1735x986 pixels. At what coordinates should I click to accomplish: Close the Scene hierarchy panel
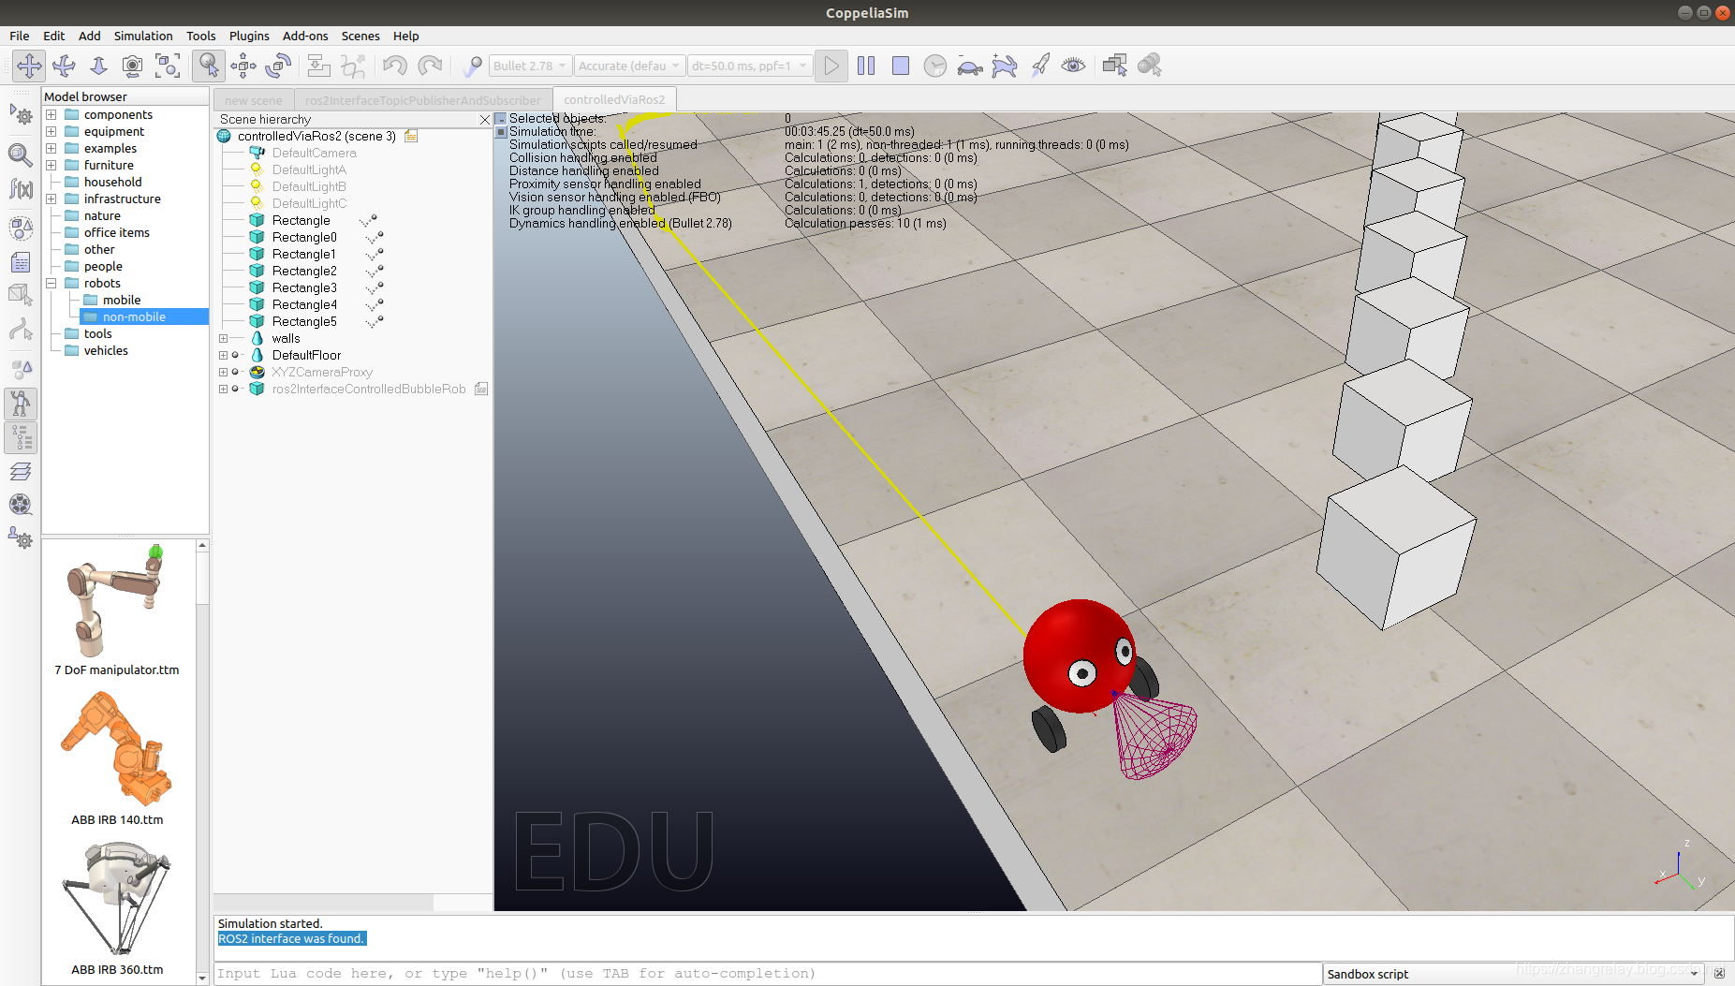pyautogui.click(x=484, y=120)
